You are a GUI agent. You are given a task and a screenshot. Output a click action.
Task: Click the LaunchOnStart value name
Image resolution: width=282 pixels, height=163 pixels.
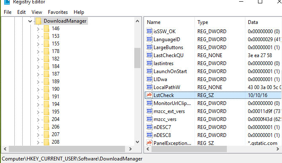(170, 71)
